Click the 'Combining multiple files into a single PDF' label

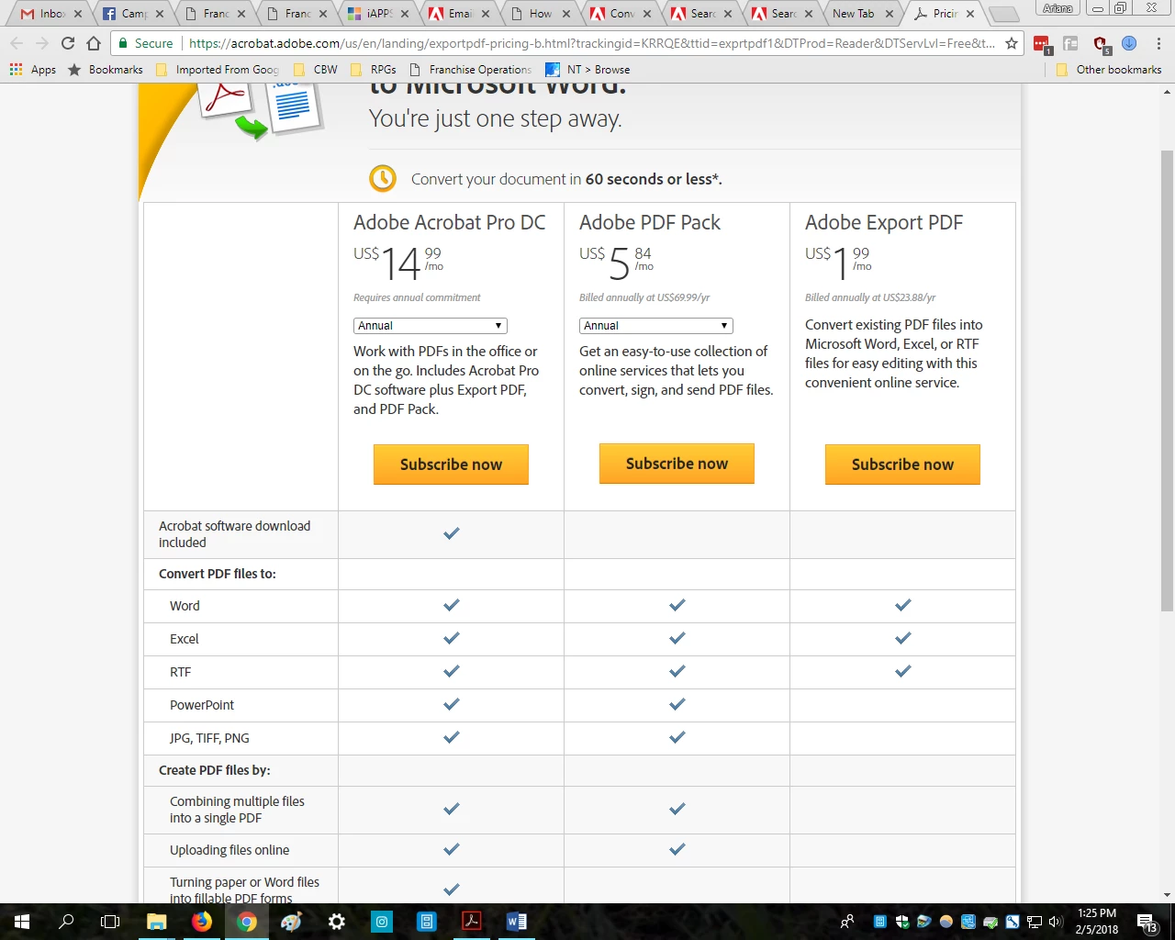click(237, 810)
